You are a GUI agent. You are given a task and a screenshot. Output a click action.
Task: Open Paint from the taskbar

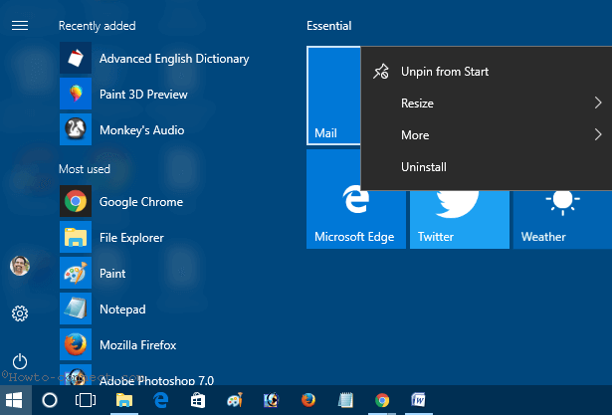click(235, 400)
